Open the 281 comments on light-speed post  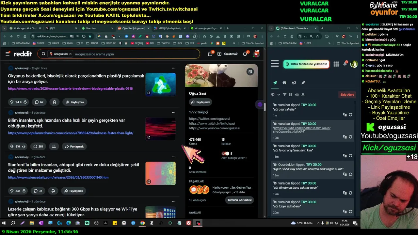click(x=38, y=147)
